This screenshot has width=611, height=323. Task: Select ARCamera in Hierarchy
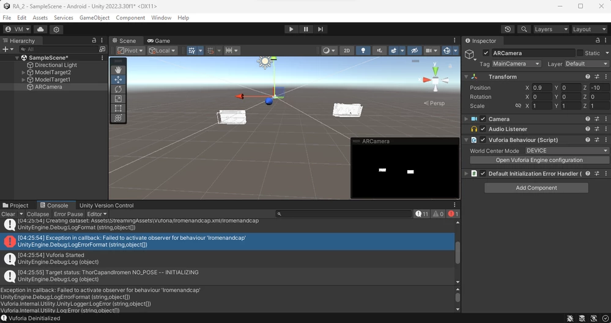click(48, 87)
